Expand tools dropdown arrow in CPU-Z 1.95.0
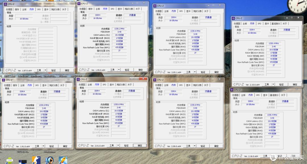The image size is (307, 164). pos(119,70)
